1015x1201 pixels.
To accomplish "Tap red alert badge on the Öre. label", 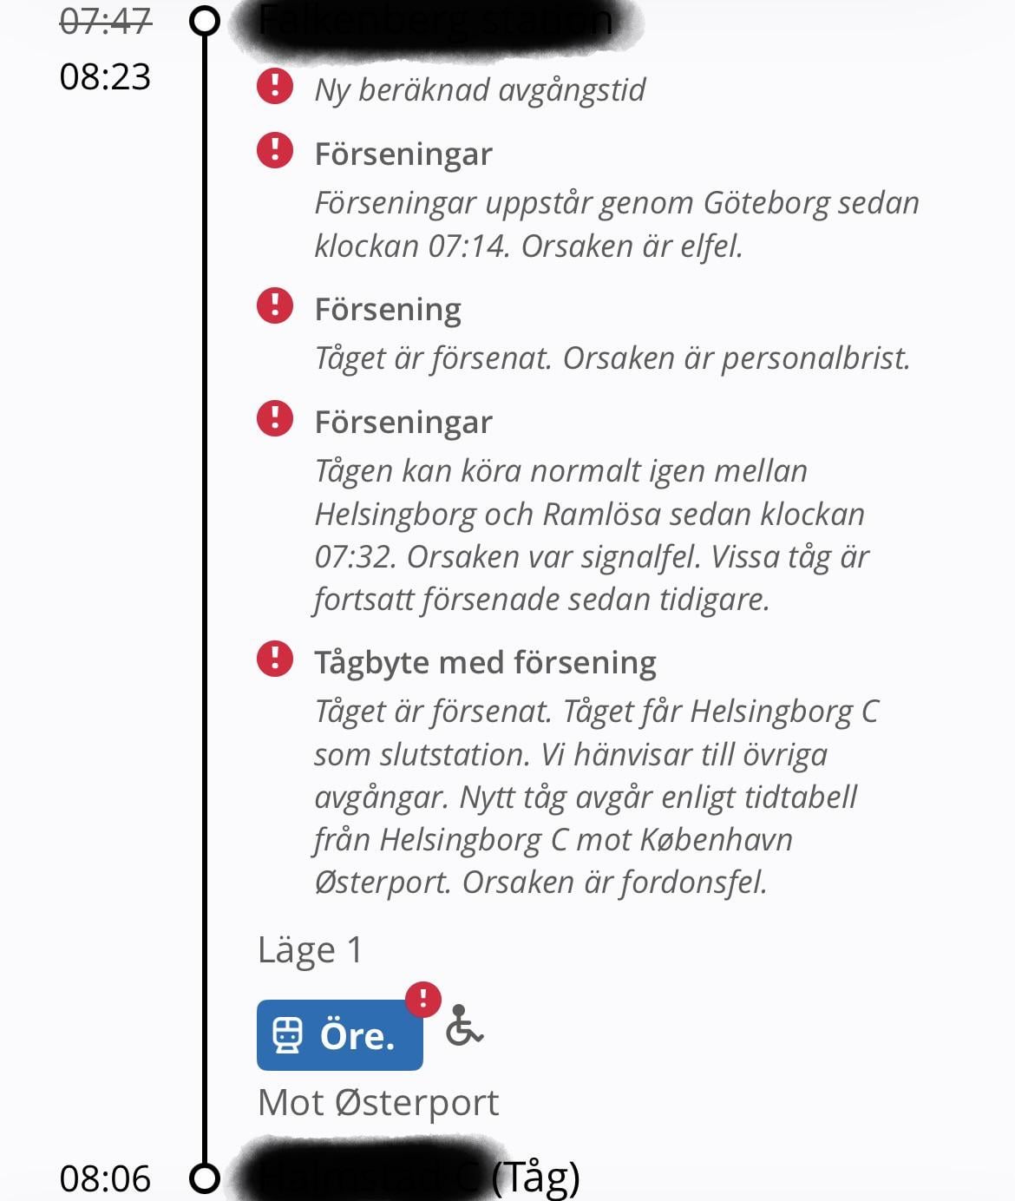I will coord(423,999).
